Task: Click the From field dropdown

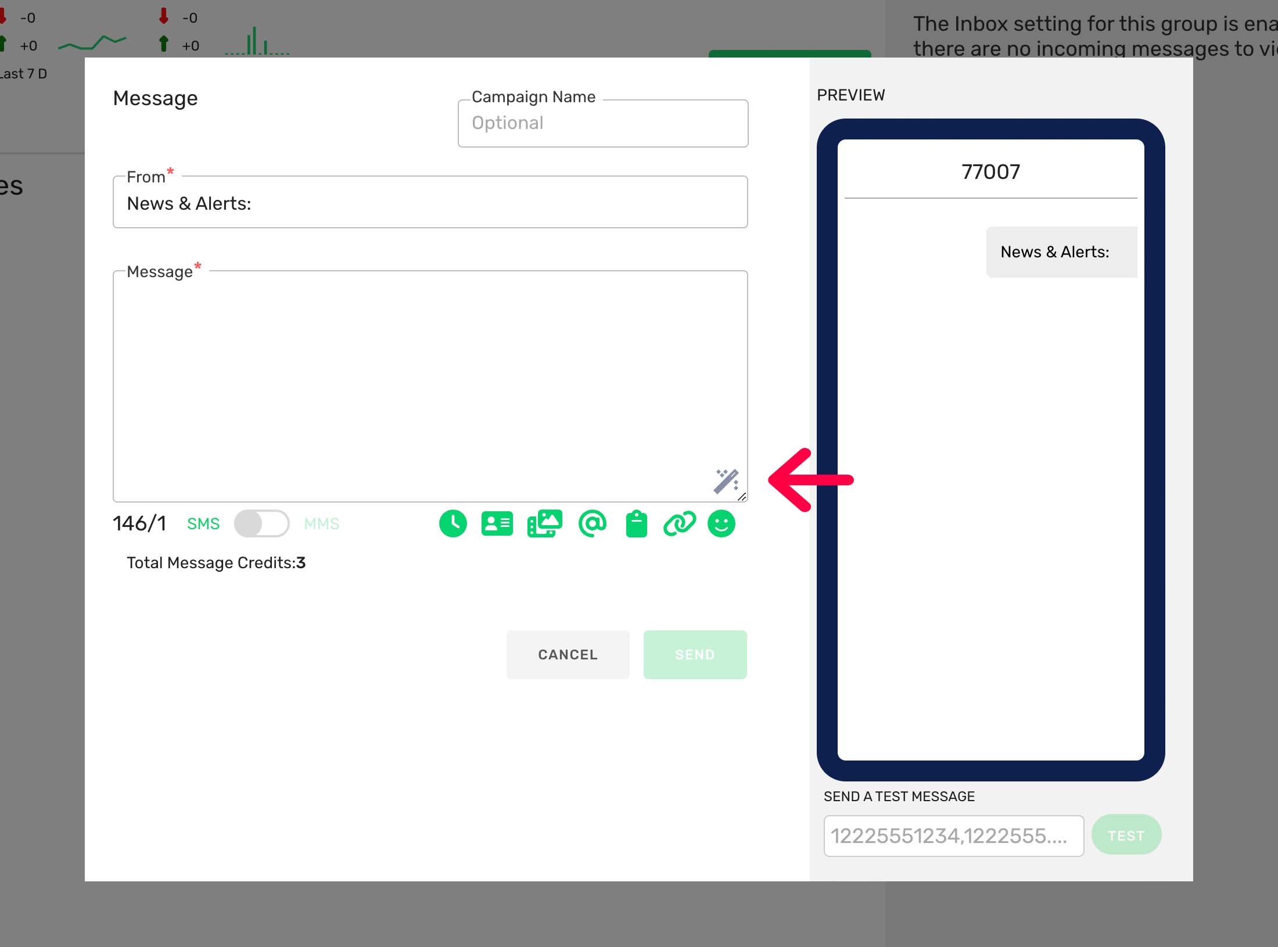Action: coord(430,203)
